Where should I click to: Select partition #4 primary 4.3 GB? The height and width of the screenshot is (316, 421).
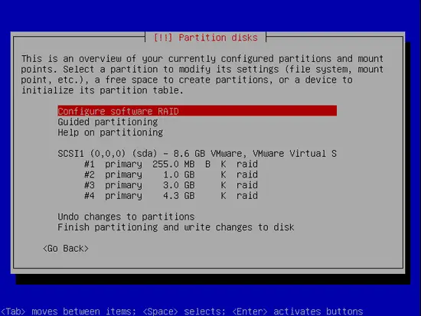(x=171, y=195)
